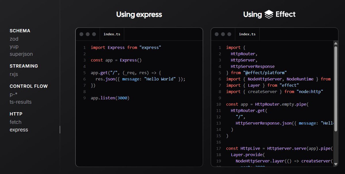Select express in the sidebar
Viewport: 345px width, 174px height.
click(x=19, y=130)
